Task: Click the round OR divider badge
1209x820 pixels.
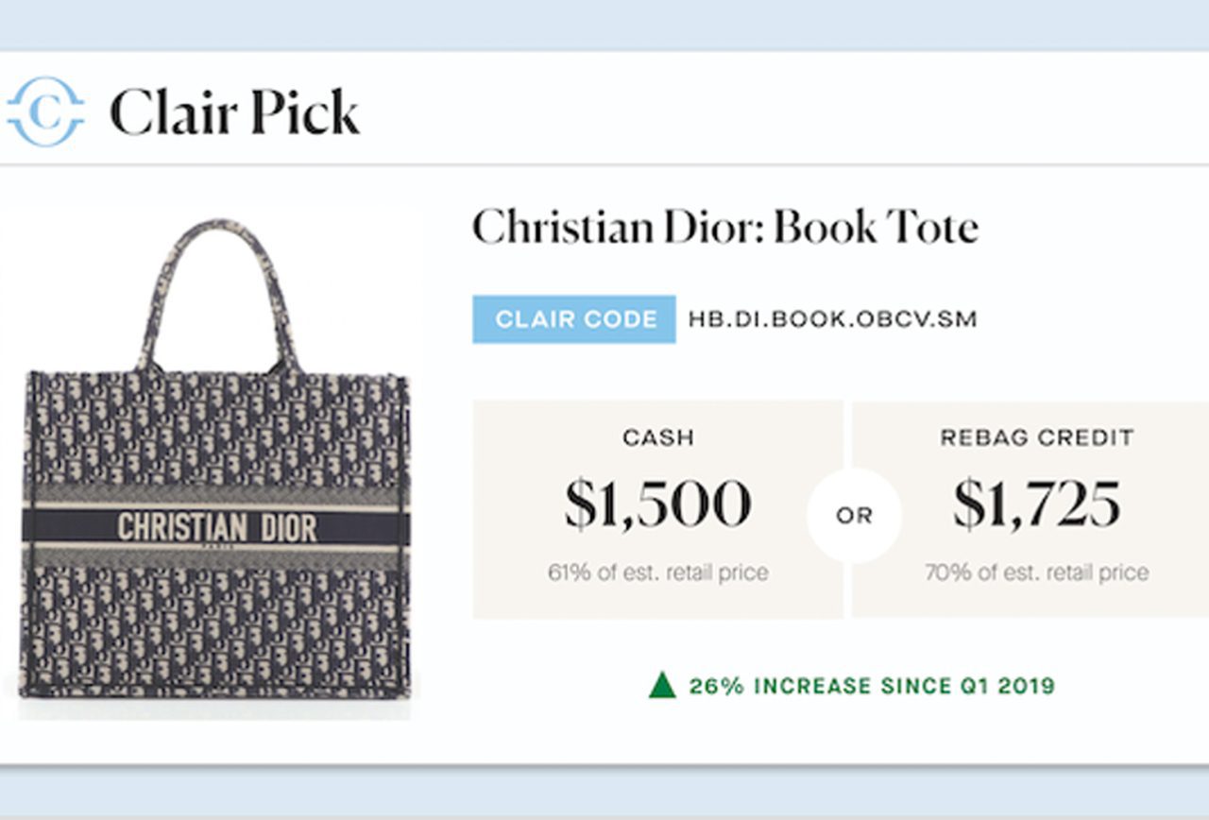Action: [854, 516]
